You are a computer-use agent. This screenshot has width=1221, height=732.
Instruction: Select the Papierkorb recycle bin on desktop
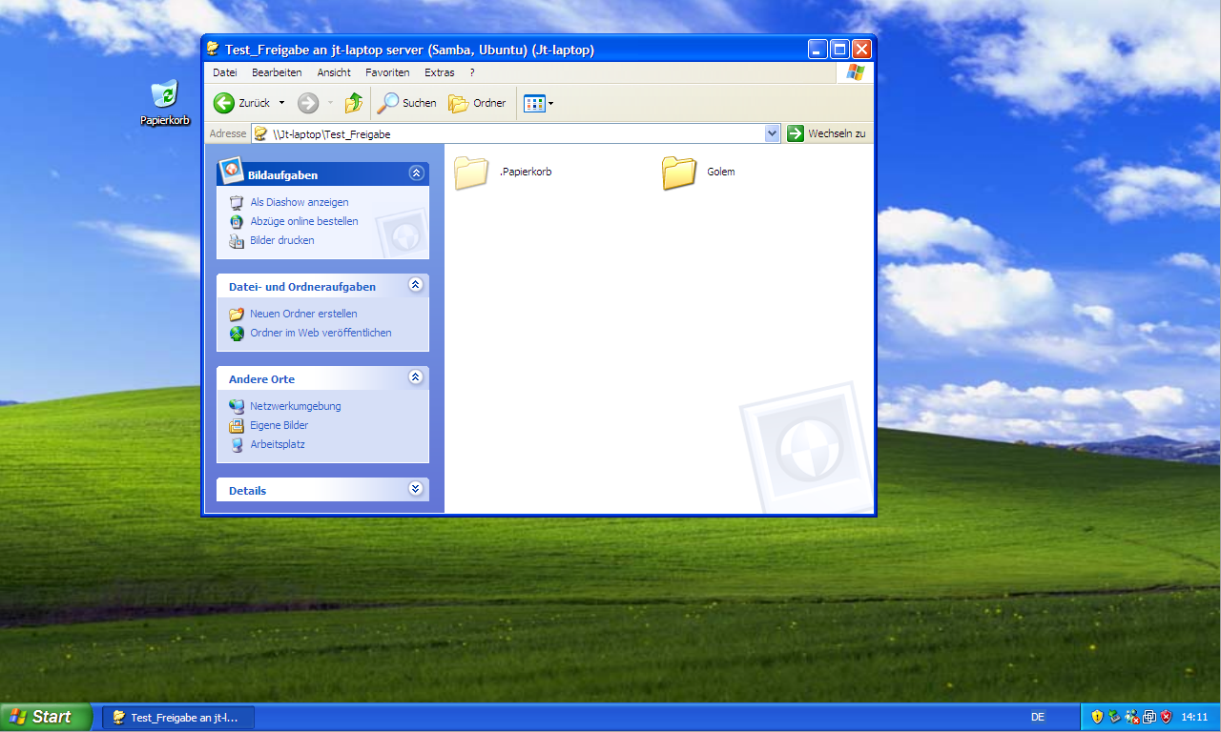click(165, 103)
